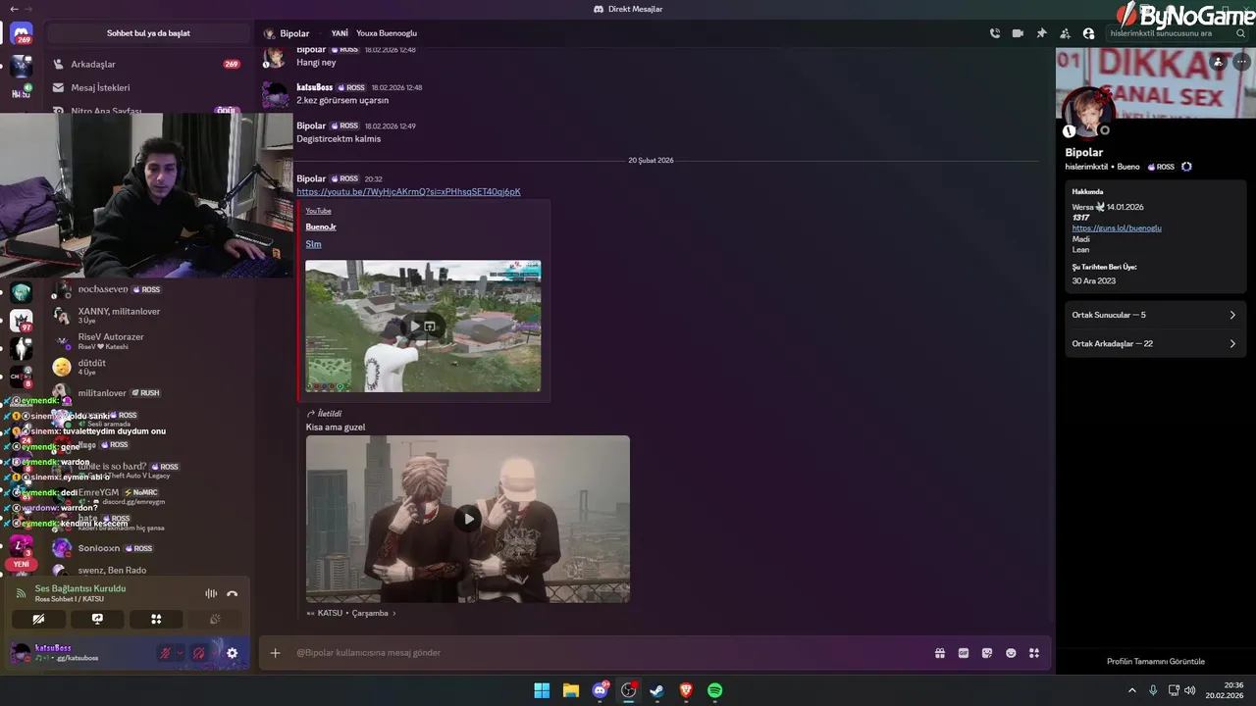1256x706 pixels.
Task: Open user settings gear
Action: pos(233,653)
